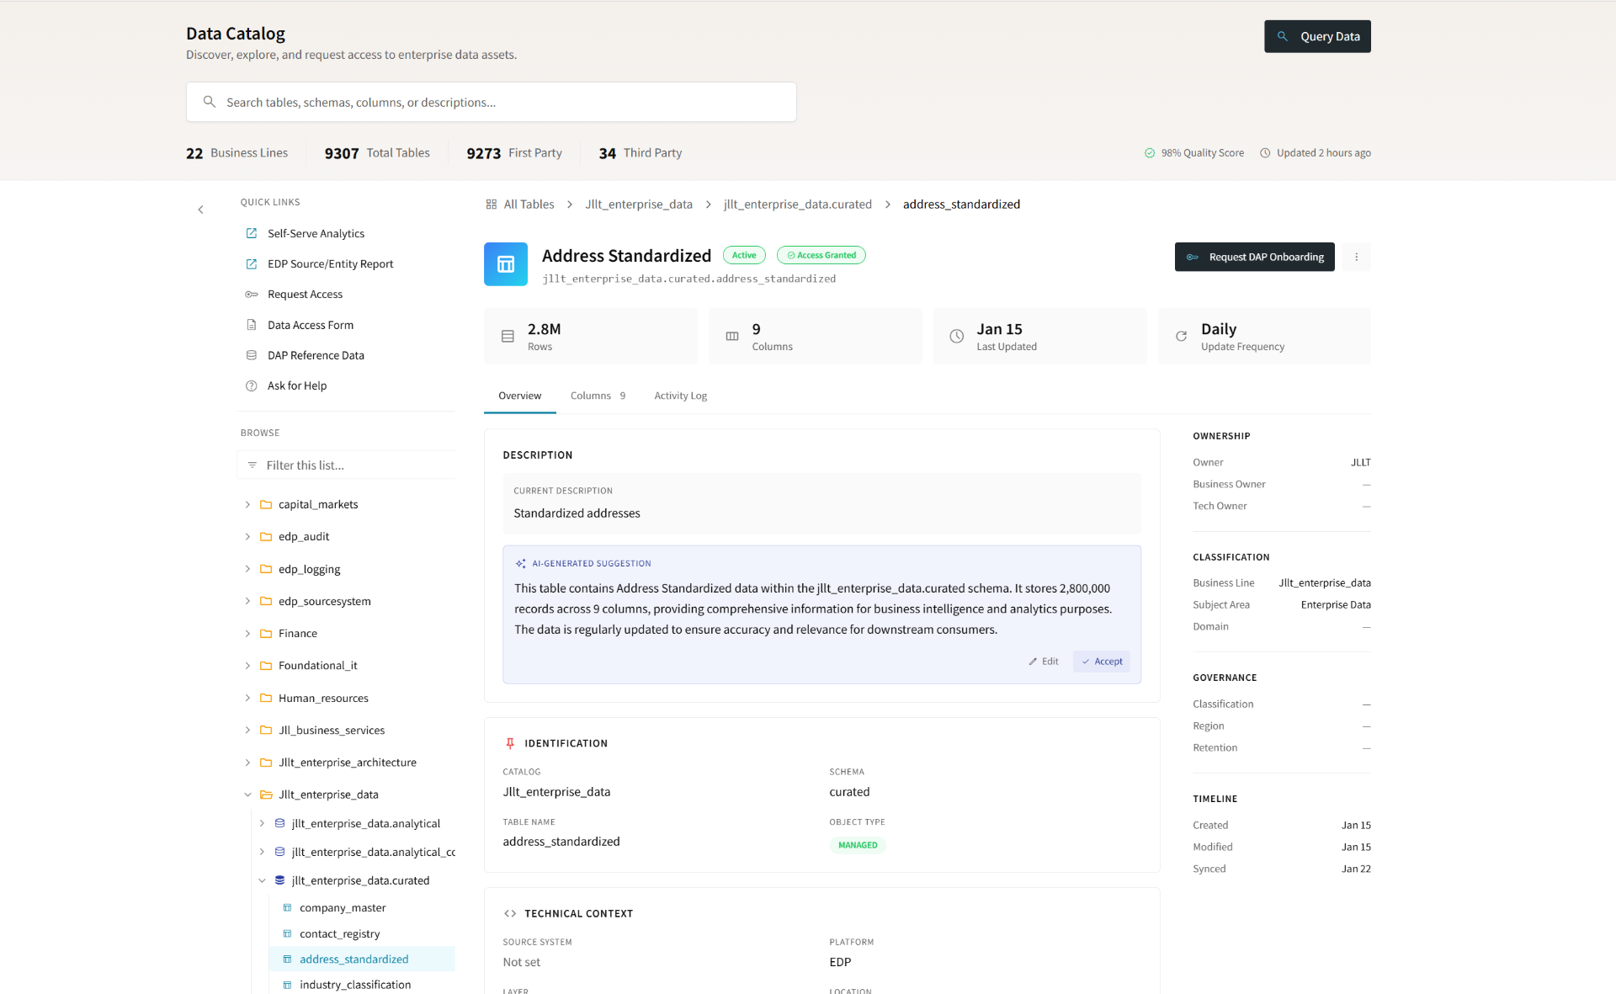The width and height of the screenshot is (1616, 994).
Task: Click the Query Data button
Action: pos(1317,36)
